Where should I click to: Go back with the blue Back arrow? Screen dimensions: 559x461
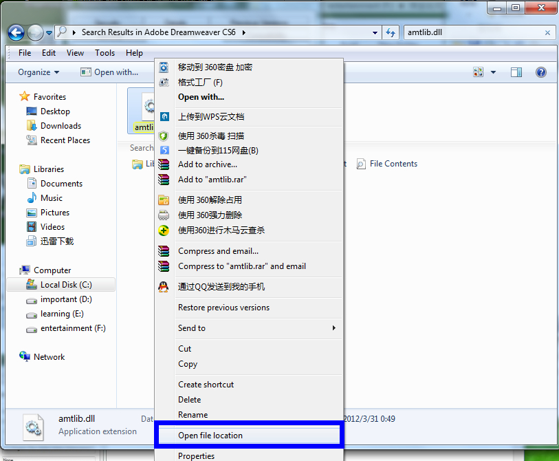click(x=16, y=33)
